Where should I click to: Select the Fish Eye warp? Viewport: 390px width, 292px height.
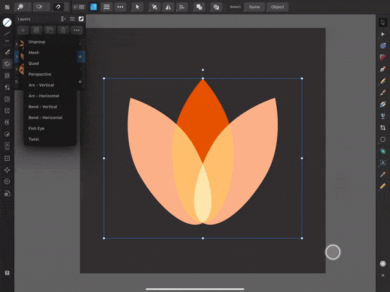point(36,128)
